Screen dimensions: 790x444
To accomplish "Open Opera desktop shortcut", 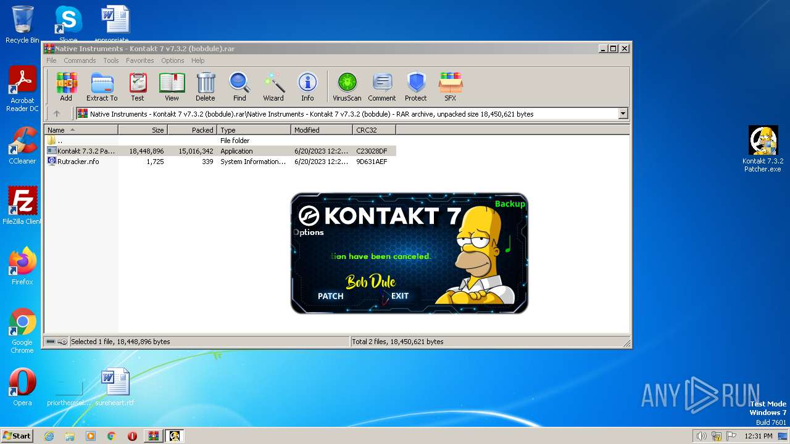I will click(22, 387).
